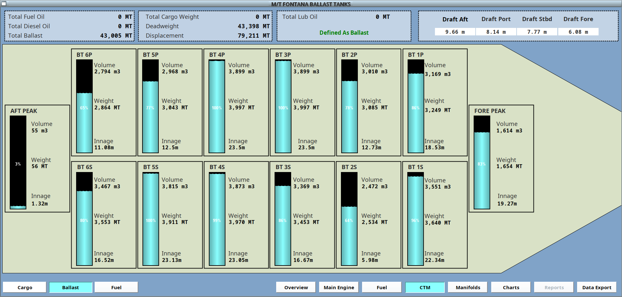
Task: Open Data Export
Action: pos(597,287)
